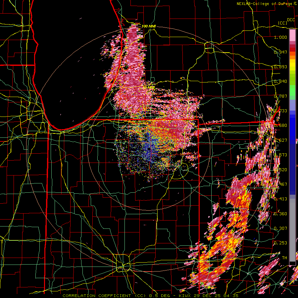Screen dimensions: 298x298
Task: Select the 0.680 legend value
Action: pyautogui.click(x=280, y=125)
